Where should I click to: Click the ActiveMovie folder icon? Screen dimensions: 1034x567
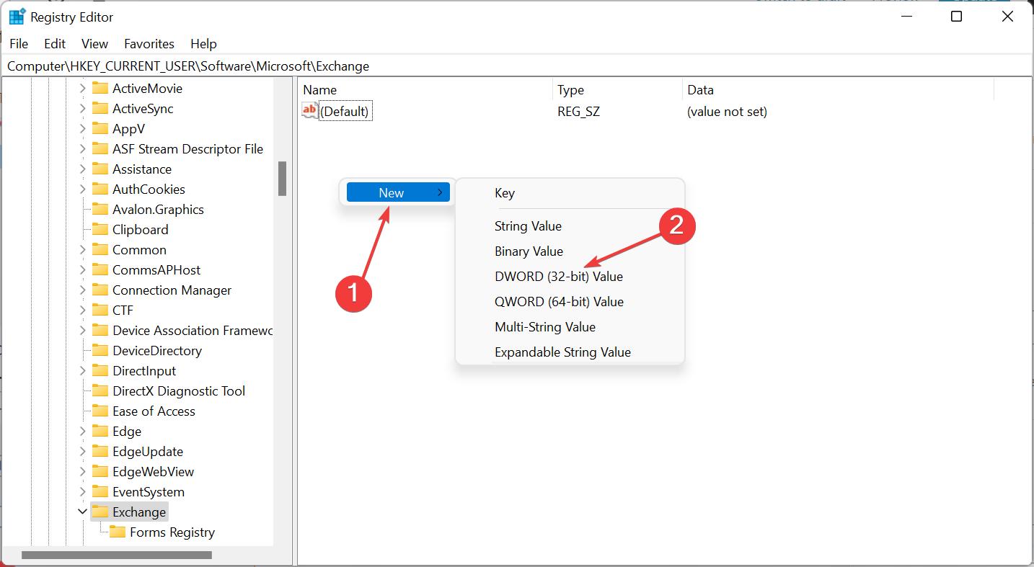(100, 89)
